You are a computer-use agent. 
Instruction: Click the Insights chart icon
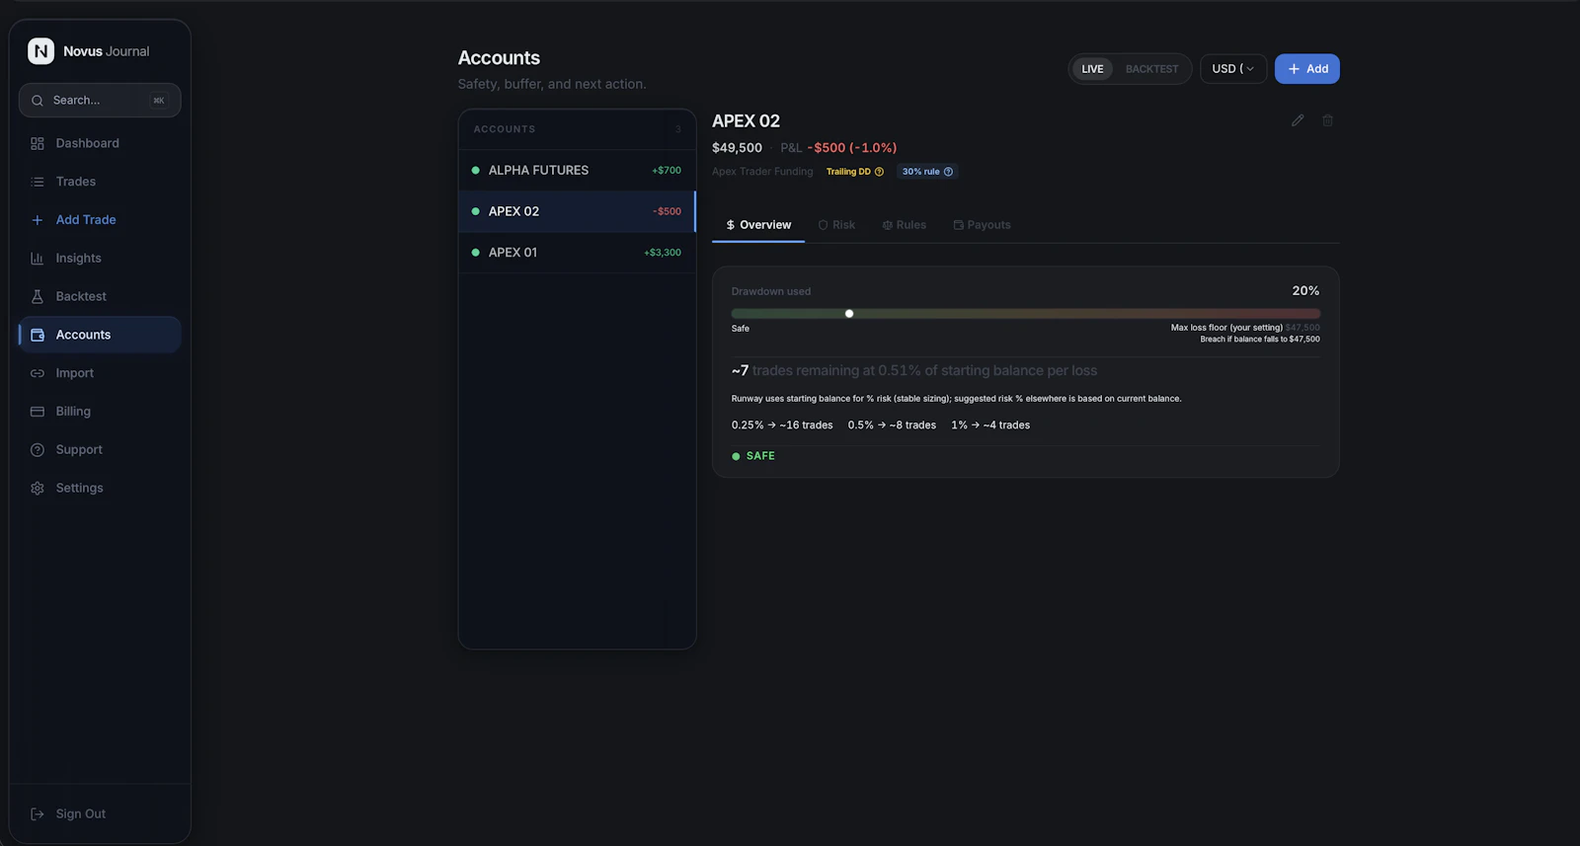coord(38,259)
